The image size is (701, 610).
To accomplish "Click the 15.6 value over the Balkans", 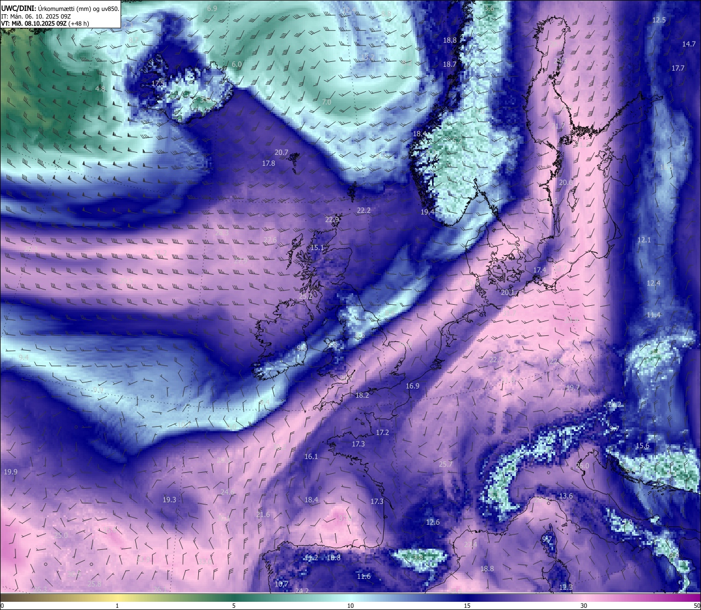I will click(642, 445).
